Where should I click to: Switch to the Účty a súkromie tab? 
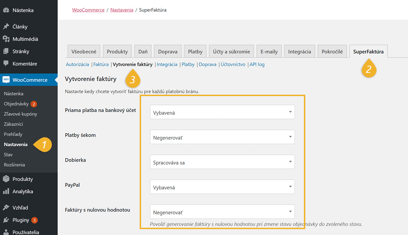231,51
